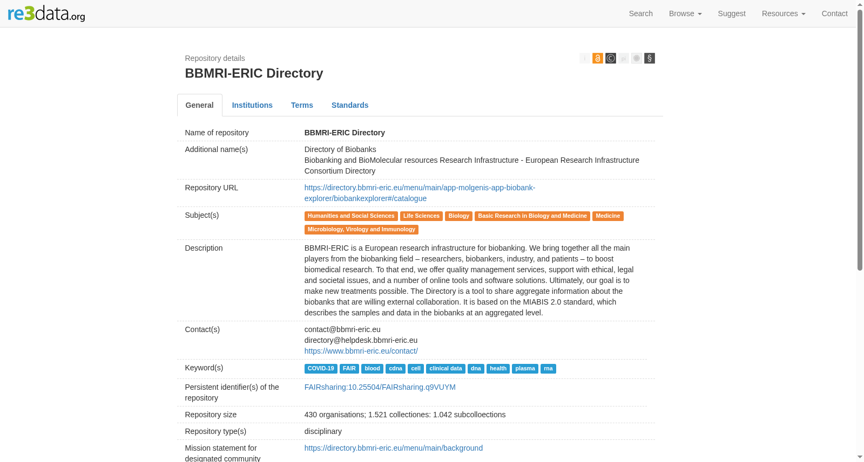This screenshot has height=462, width=864.
Task: Open the BBMRI-ERIC repository URL link
Action: [x=420, y=193]
